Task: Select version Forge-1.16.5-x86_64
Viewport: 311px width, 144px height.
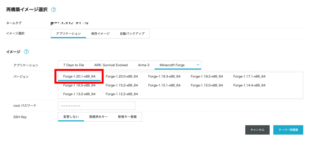Action: point(79,85)
